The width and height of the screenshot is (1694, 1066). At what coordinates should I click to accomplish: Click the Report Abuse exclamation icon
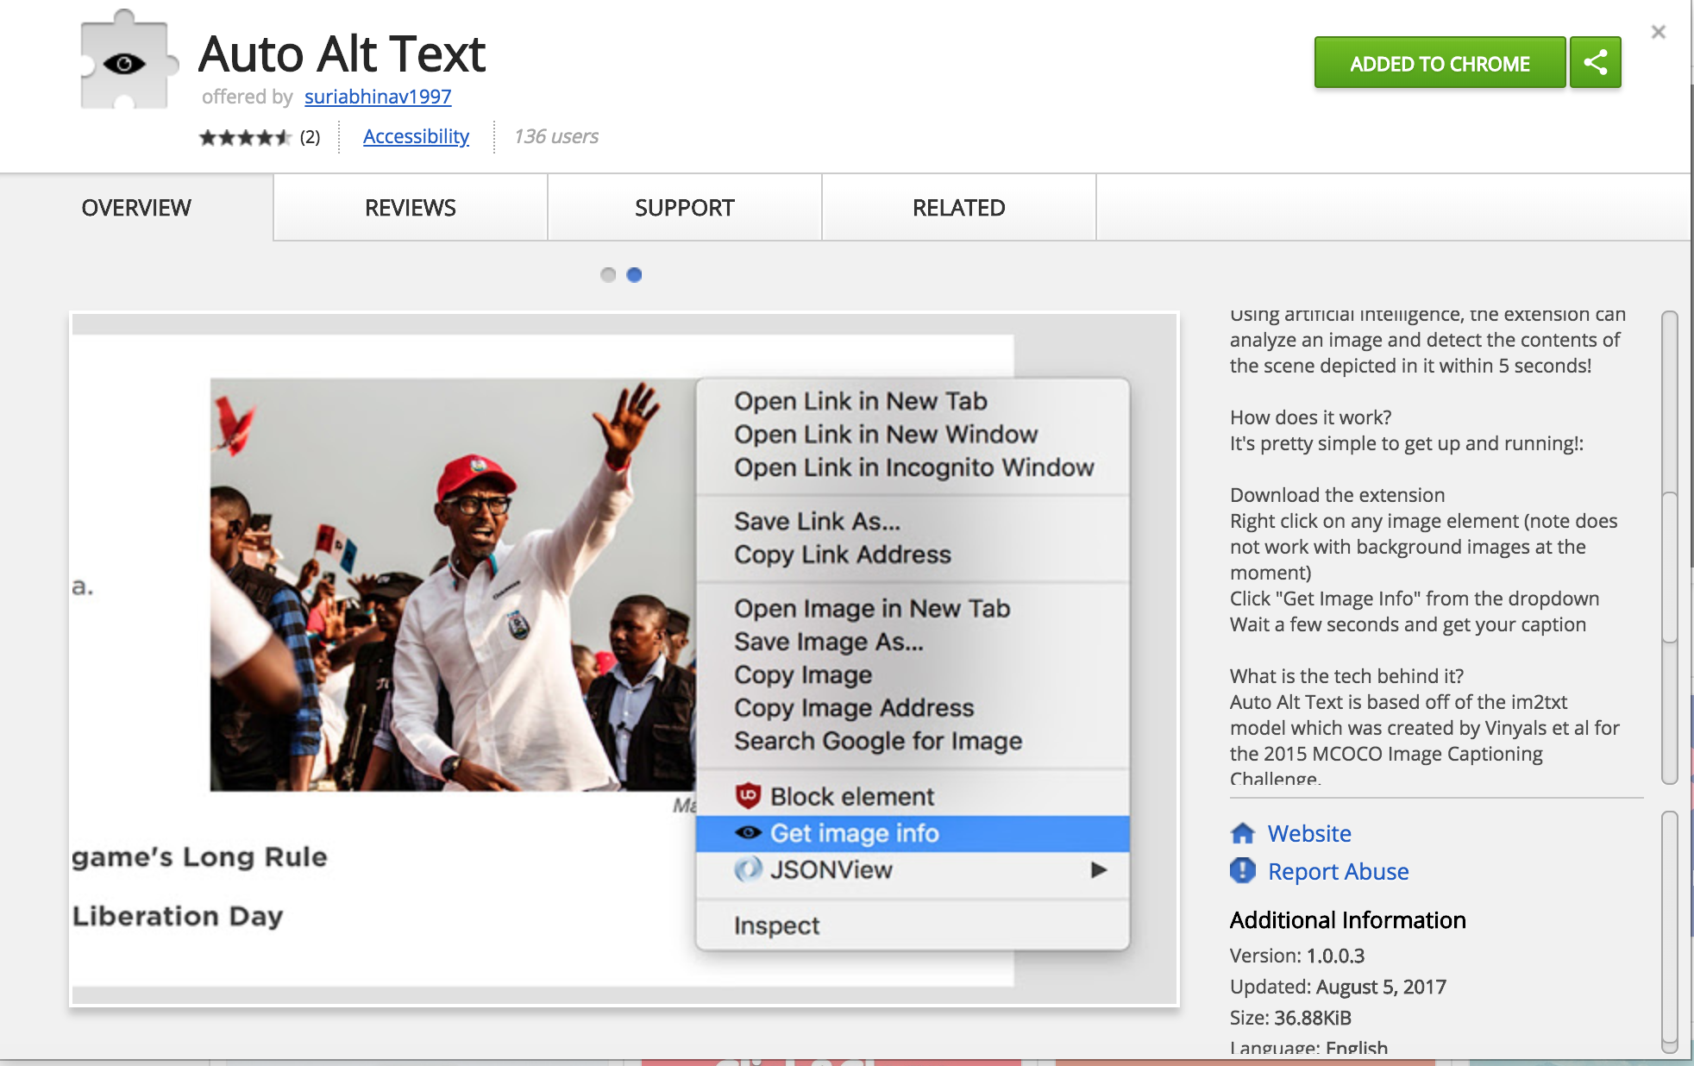pos(1243,870)
